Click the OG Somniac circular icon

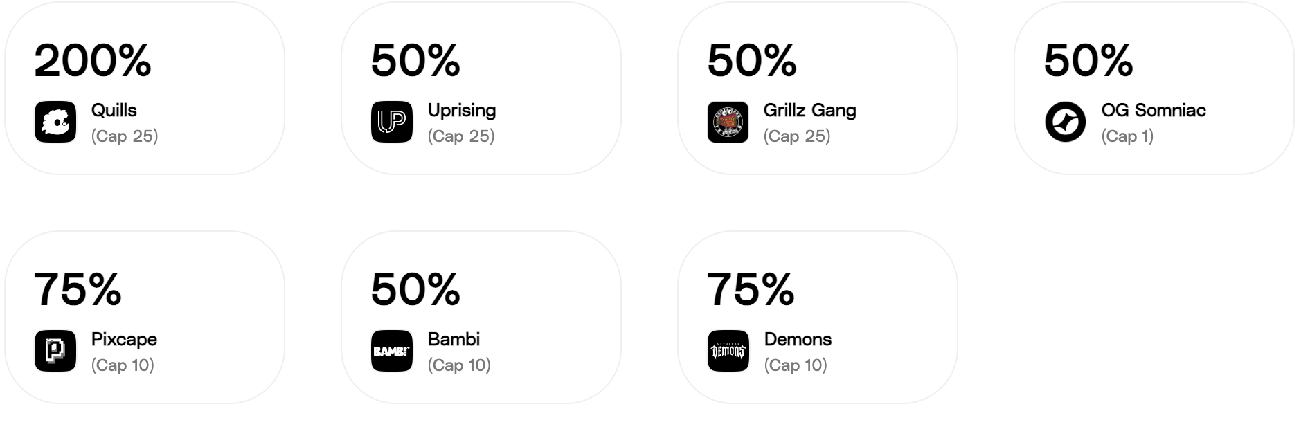pos(1065,122)
